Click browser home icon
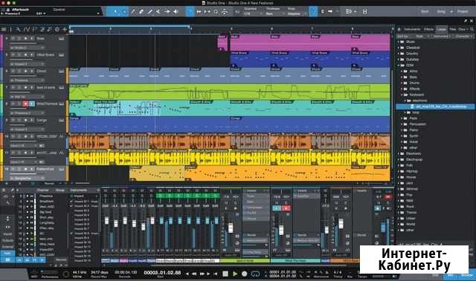Screen dimensions: 476x281 399,30
